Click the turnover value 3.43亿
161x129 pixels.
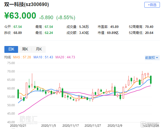[84, 33]
